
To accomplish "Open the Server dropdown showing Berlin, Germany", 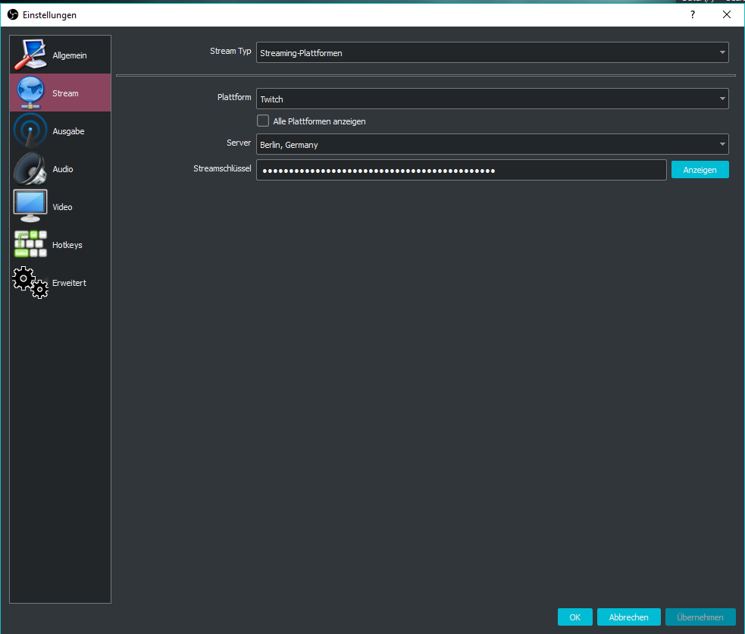I will pyautogui.click(x=492, y=144).
